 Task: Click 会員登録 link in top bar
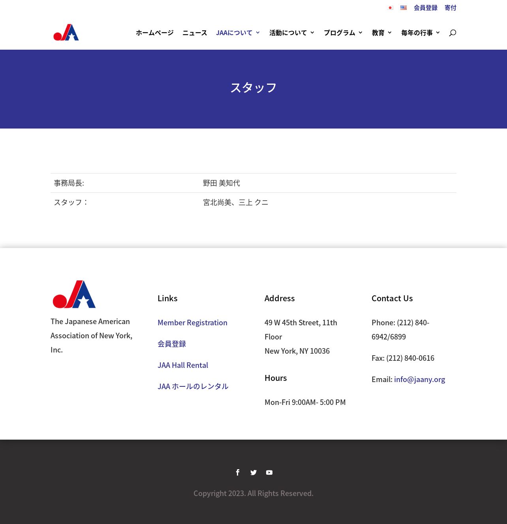426,8
